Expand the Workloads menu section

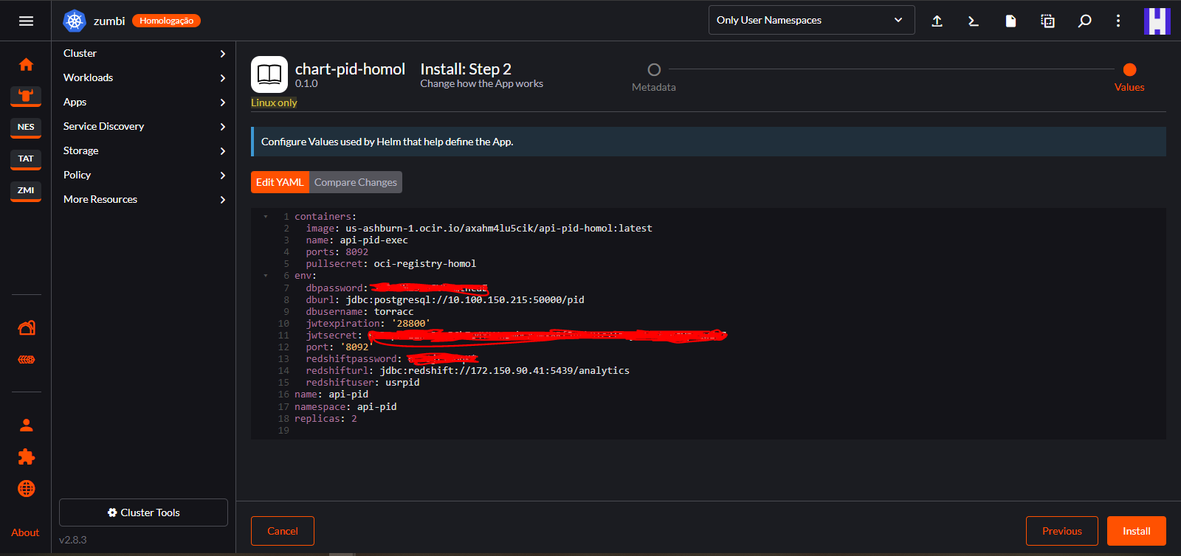click(144, 77)
